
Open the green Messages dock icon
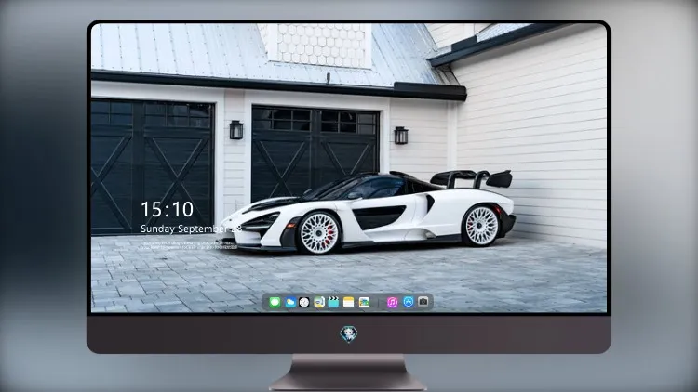(275, 302)
